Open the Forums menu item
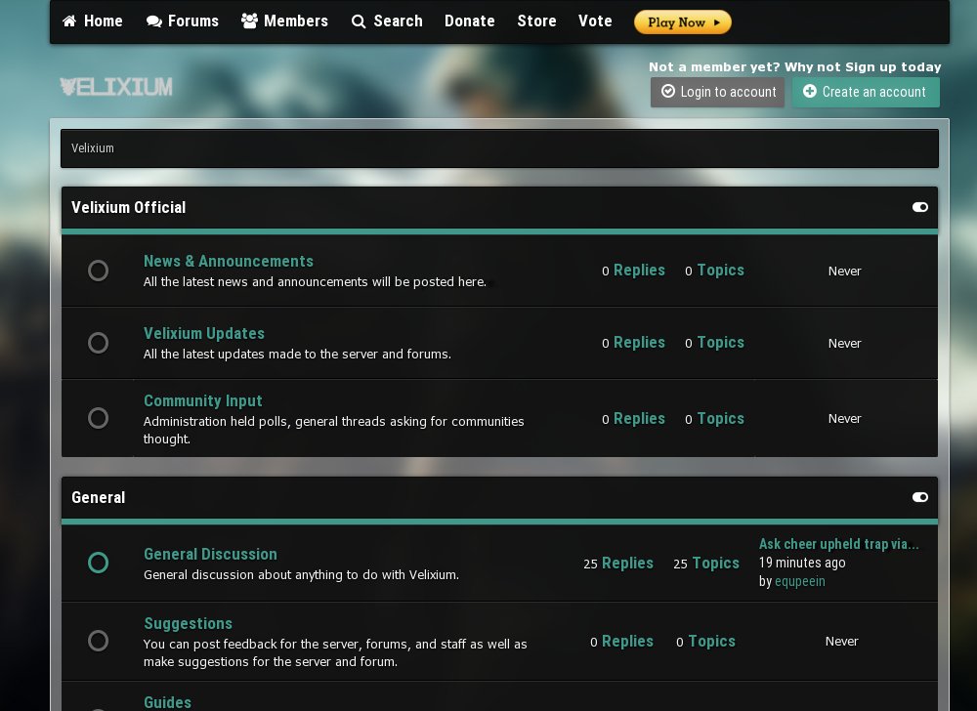The width and height of the screenshot is (977, 711). (x=183, y=21)
